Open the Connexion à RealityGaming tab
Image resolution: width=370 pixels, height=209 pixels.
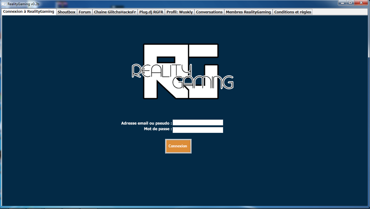point(29,12)
